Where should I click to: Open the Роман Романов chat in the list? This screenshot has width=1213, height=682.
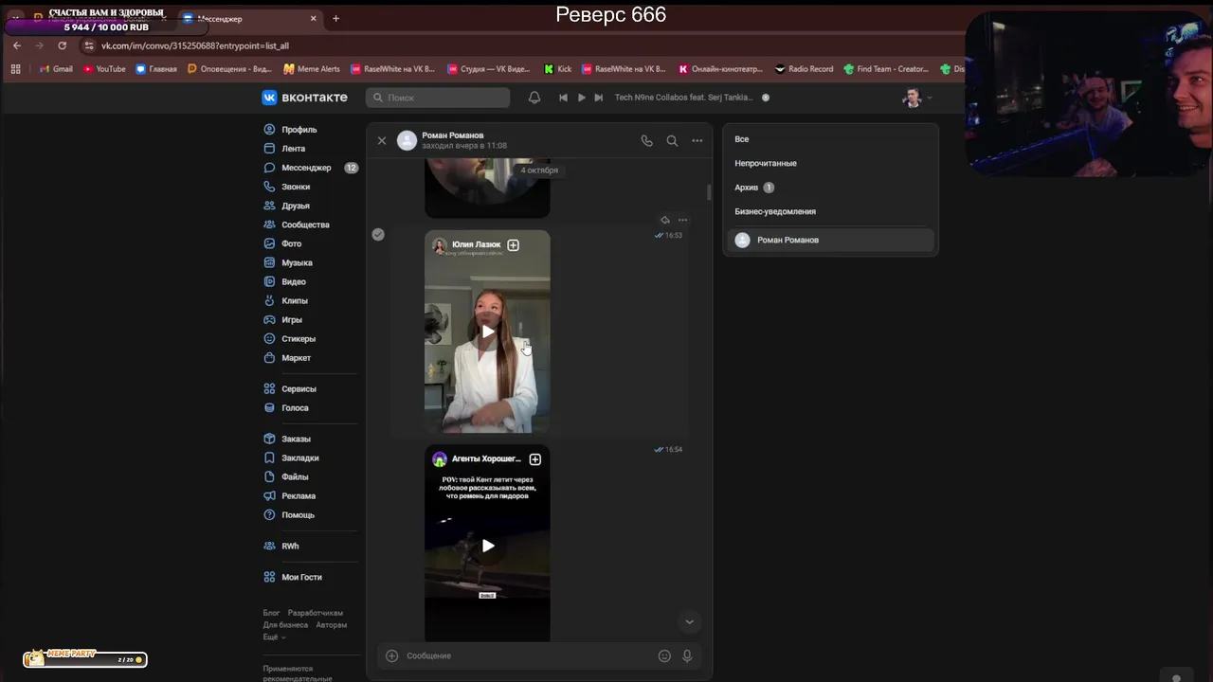click(x=830, y=241)
